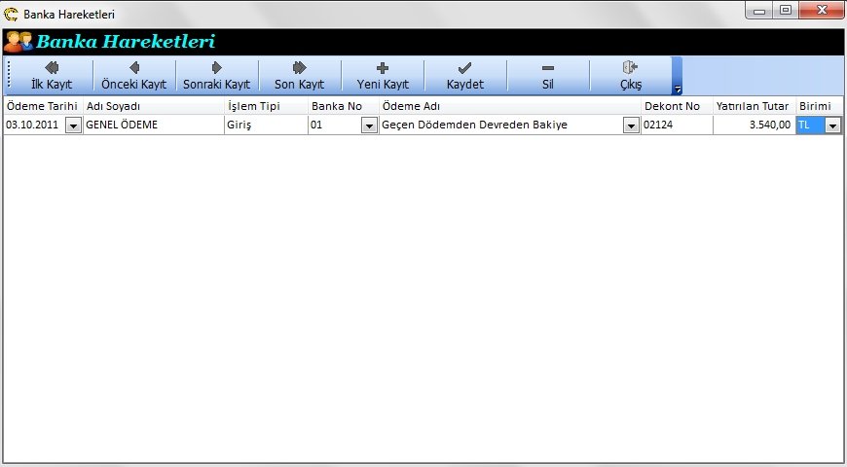Click the Önceki Kayıt previous record arrow
The image size is (847, 467).
[x=133, y=75]
